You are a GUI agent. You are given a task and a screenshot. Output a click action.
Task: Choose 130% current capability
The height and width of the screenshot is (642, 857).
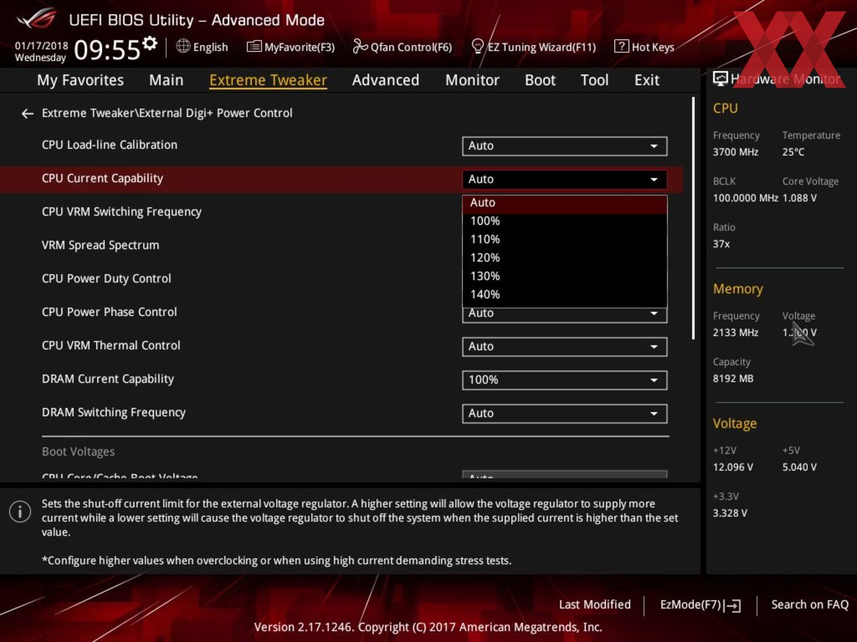click(x=565, y=276)
